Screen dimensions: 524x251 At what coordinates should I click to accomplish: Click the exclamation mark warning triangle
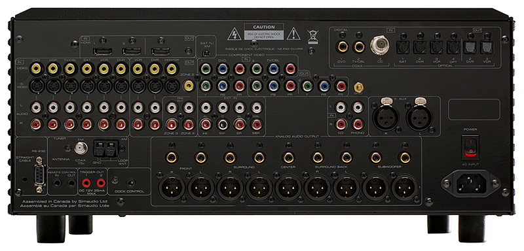[x=293, y=34]
